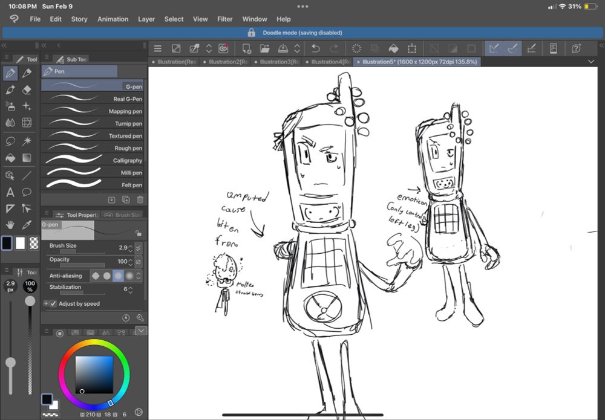Image resolution: width=605 pixels, height=420 pixels.
Task: Select the white sub color swatch
Action: [20, 243]
